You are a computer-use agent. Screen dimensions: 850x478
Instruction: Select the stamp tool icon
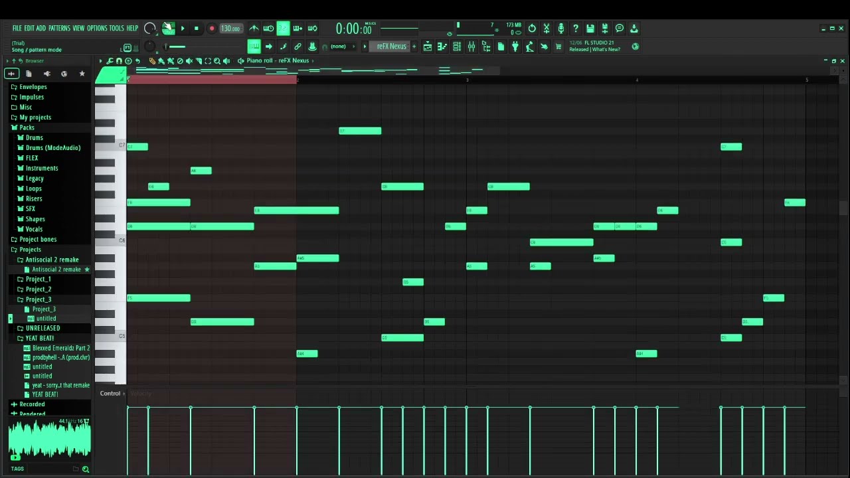pyautogui.click(x=312, y=46)
